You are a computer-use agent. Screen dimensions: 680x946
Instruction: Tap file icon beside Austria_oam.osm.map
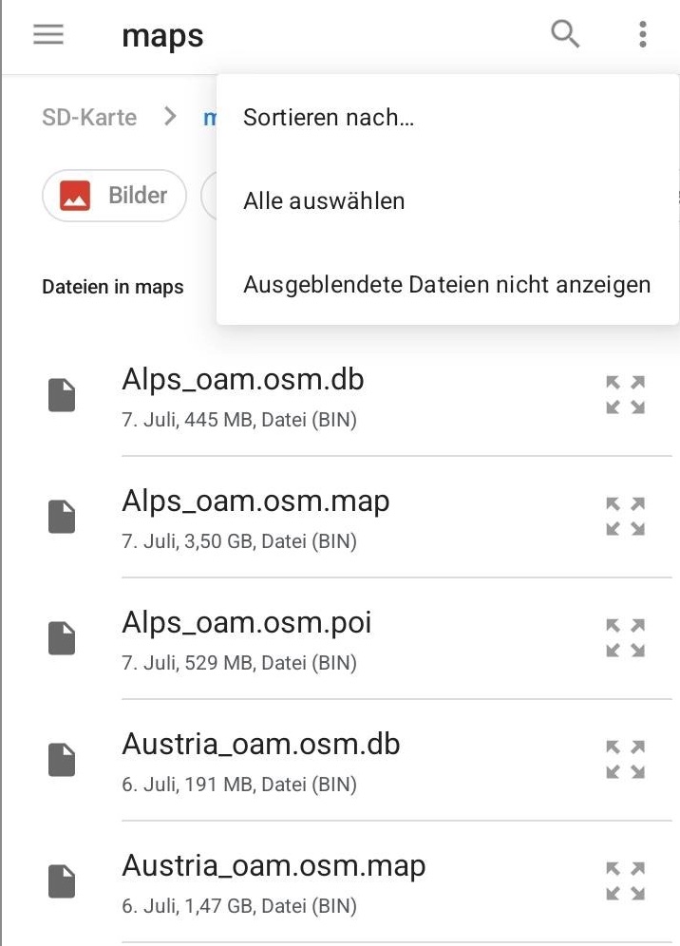coord(62,881)
